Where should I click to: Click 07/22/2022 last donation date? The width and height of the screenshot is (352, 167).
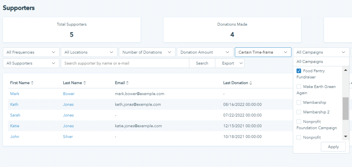pyautogui.click(x=242, y=115)
